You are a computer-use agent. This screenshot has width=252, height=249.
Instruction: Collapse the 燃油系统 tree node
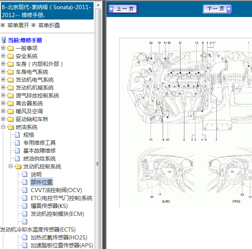point(4,127)
